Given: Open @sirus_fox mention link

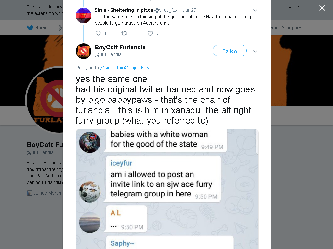Looking at the screenshot, I should tap(111, 68).
